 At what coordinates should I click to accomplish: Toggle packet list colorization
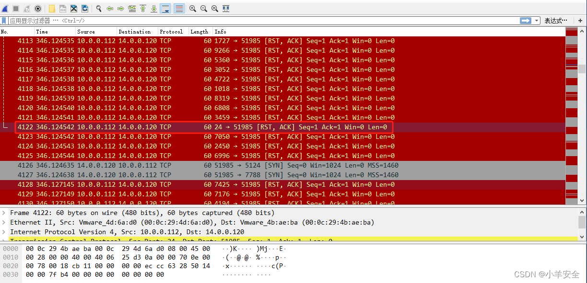179,8
